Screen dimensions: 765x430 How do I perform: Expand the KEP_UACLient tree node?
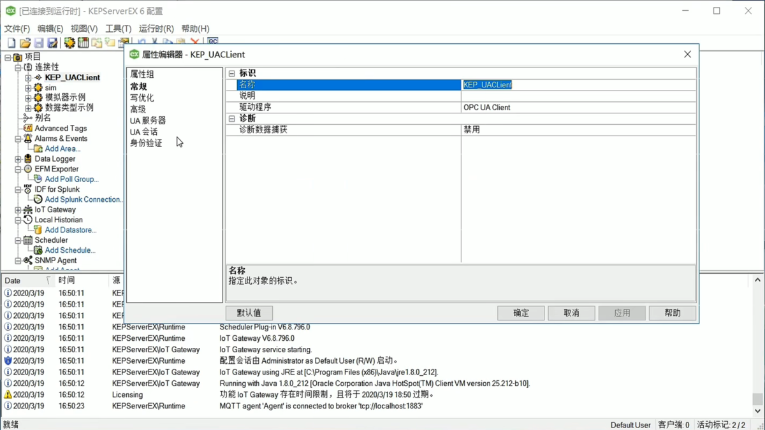coord(28,78)
